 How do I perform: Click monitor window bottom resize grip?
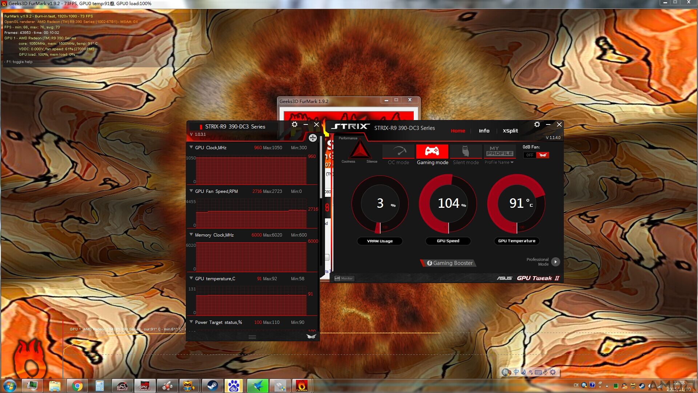pyautogui.click(x=252, y=337)
